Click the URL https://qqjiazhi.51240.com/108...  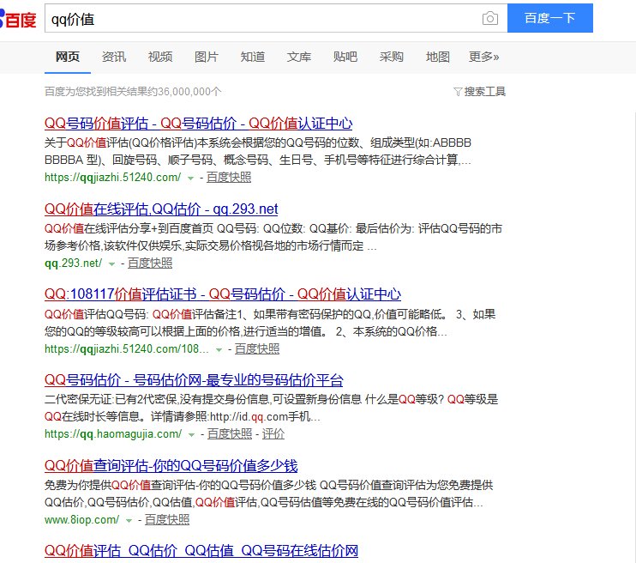(x=127, y=348)
